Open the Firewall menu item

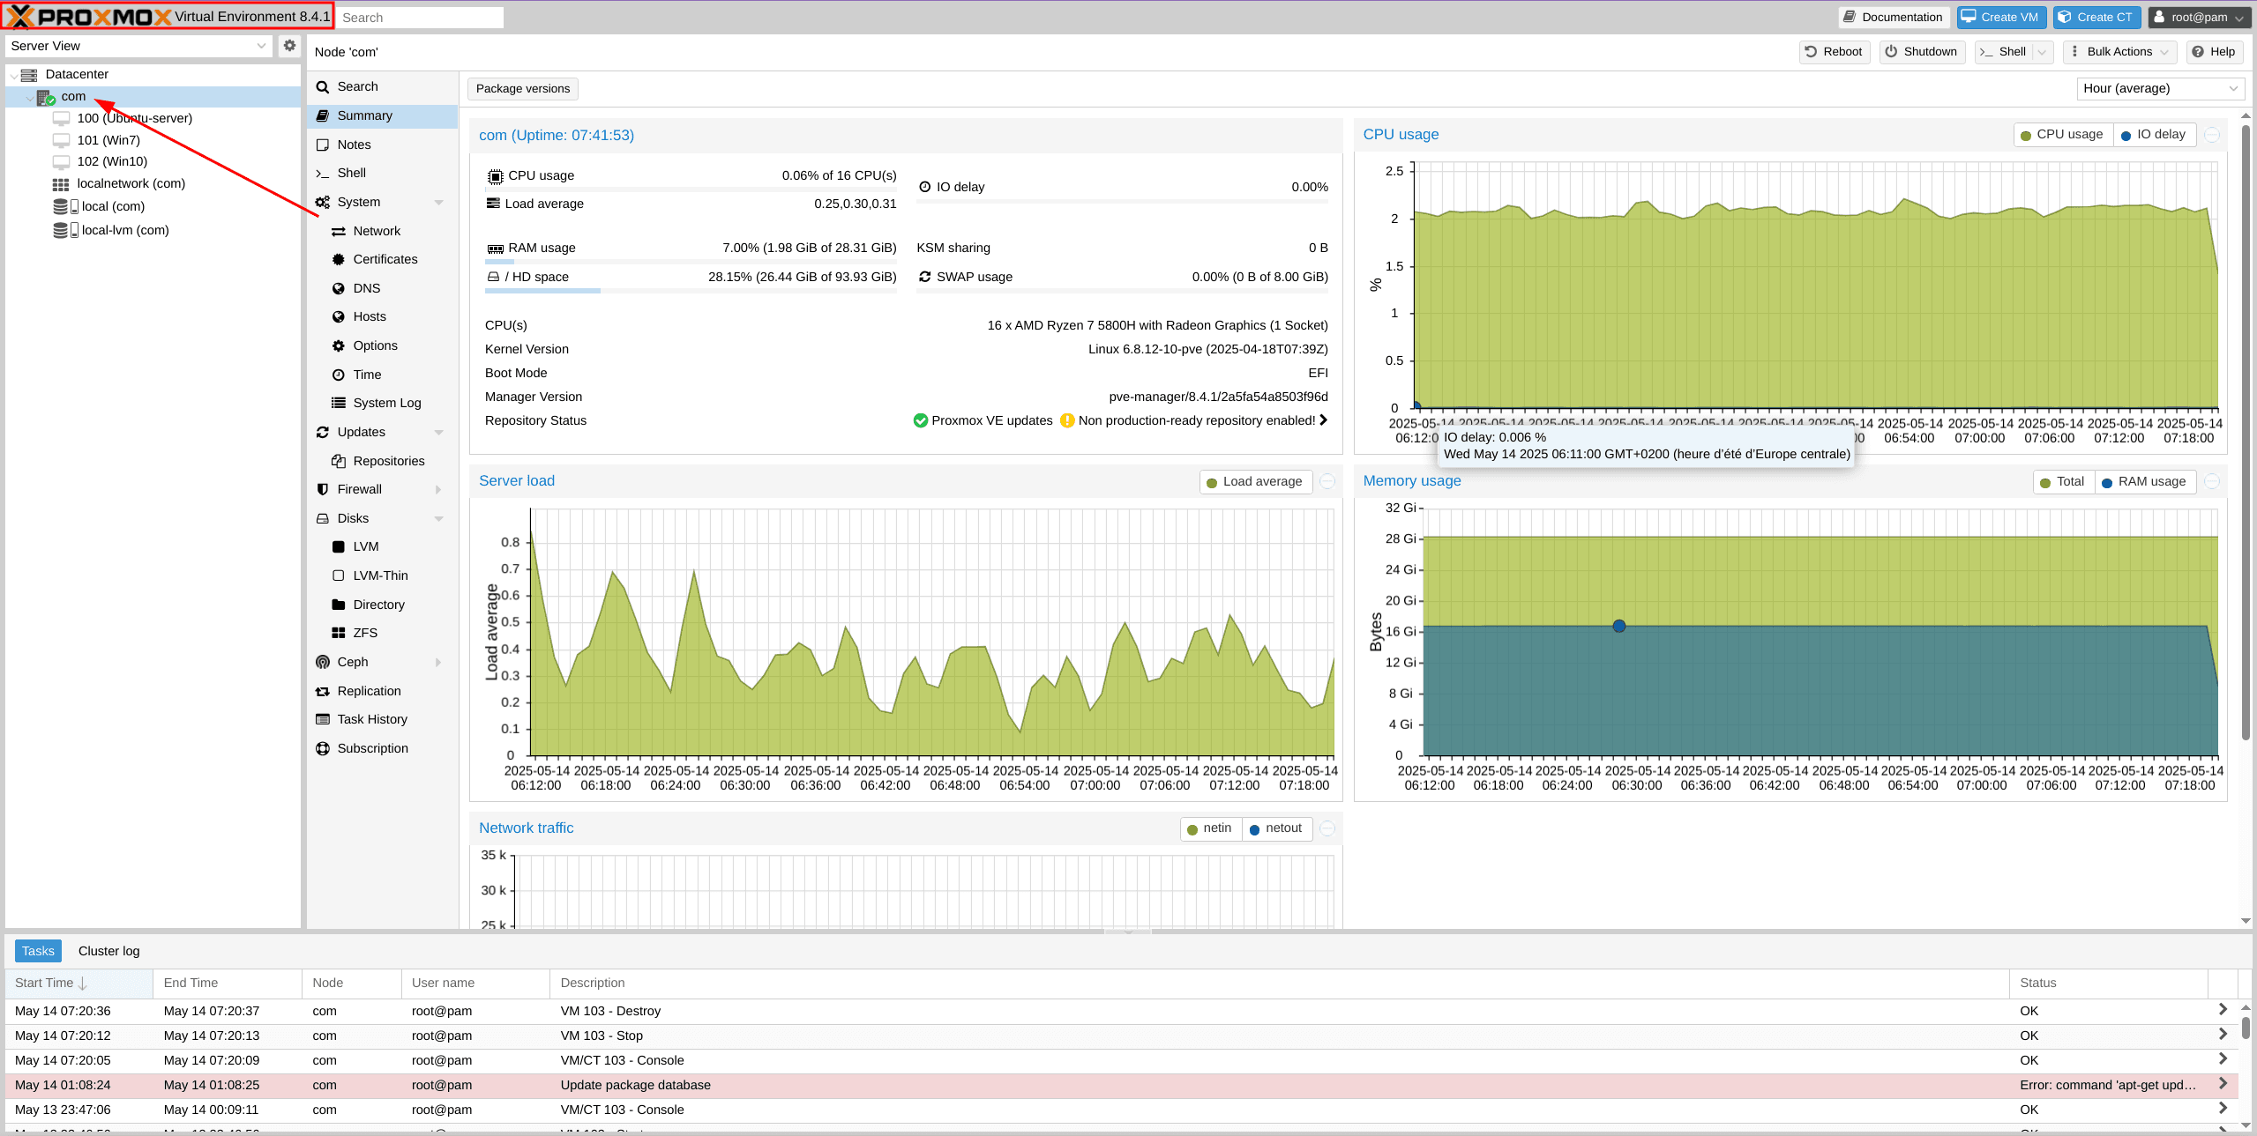coord(382,489)
